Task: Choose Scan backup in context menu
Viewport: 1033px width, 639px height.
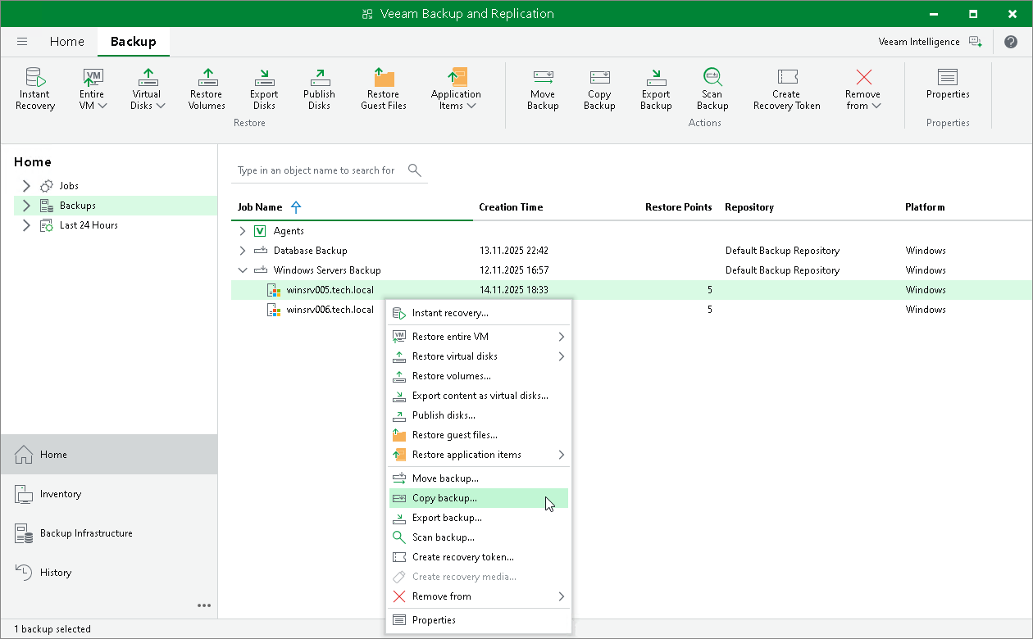Action: coord(479,537)
